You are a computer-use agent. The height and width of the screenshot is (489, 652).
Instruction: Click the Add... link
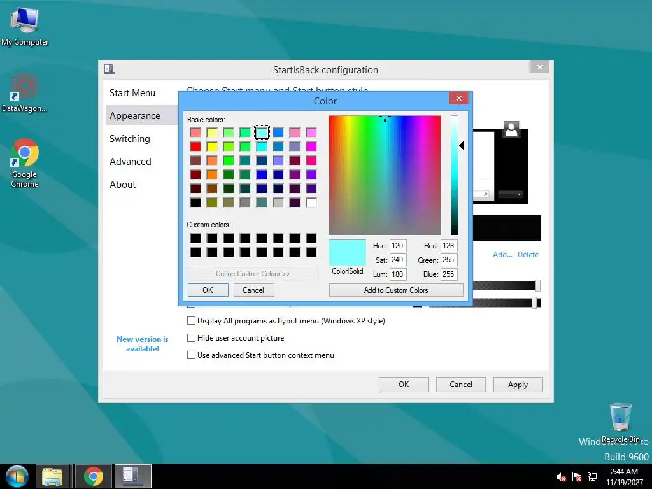(x=502, y=255)
